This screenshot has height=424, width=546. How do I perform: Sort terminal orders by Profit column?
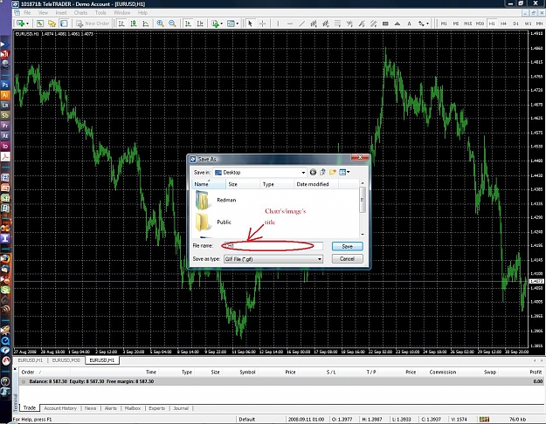[536, 373]
